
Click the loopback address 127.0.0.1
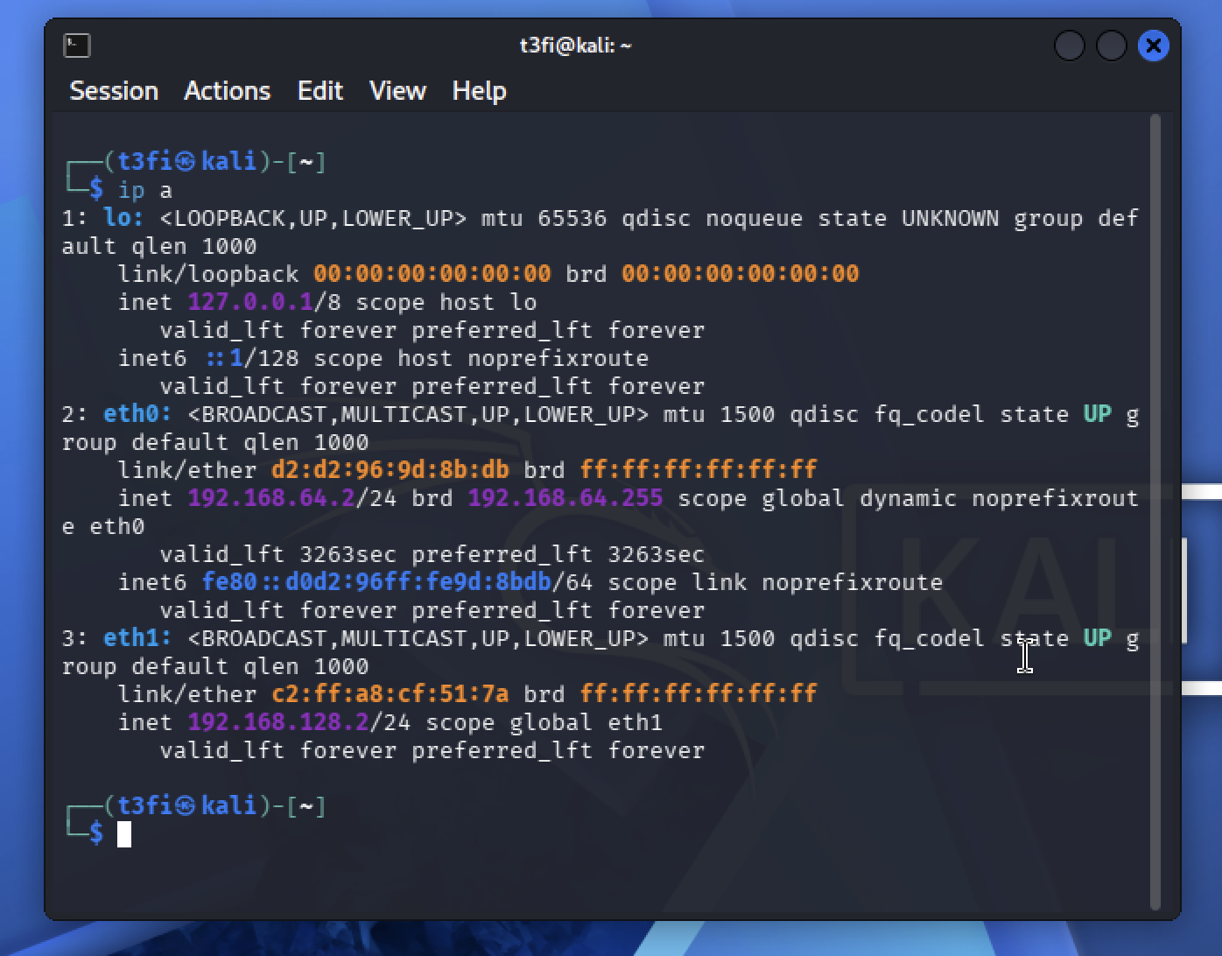(x=250, y=302)
